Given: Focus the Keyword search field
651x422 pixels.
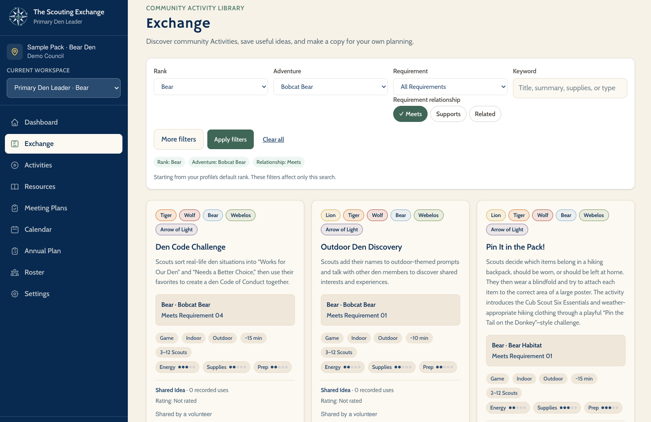Looking at the screenshot, I should (x=570, y=88).
